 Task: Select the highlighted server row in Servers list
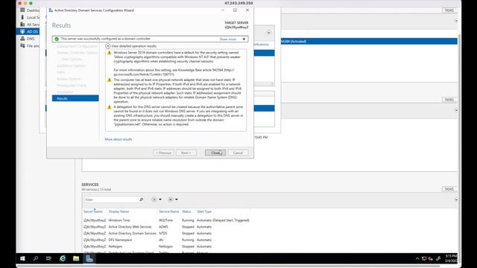369,42
